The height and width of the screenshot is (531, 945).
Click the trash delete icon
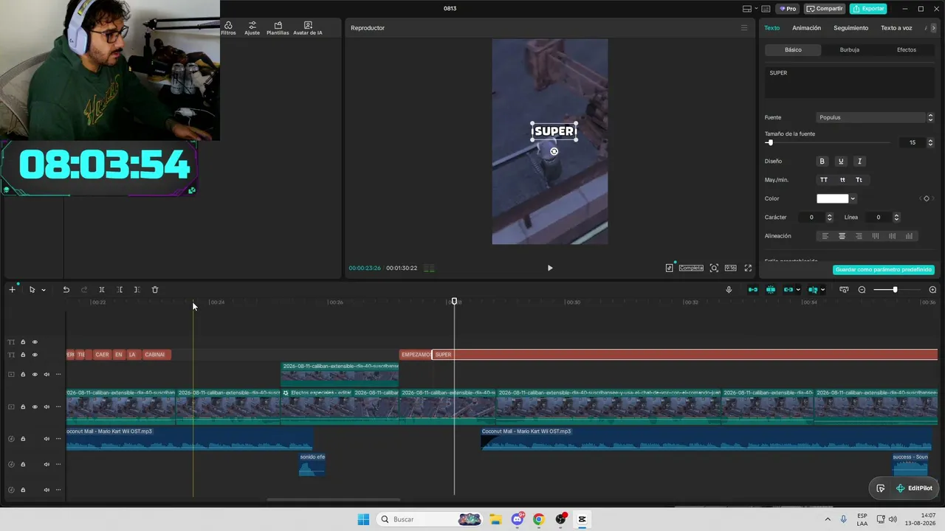click(155, 290)
